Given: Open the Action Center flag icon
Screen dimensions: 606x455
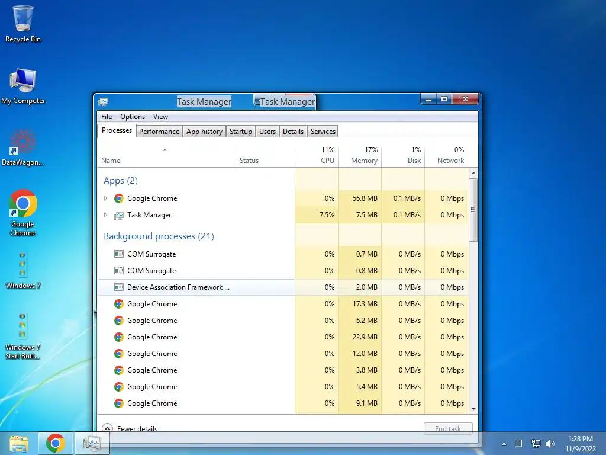Looking at the screenshot, I should 518,443.
